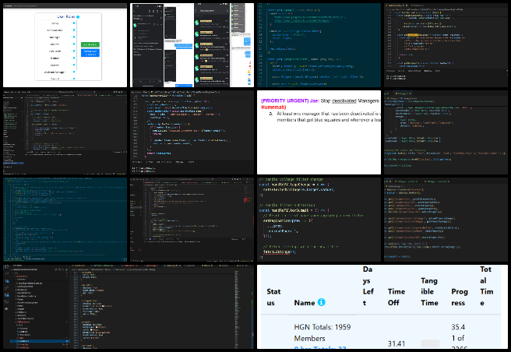Open Search icon in VS Code activity bar
Image resolution: width=511 pixels, height=352 pixels.
[6, 274]
